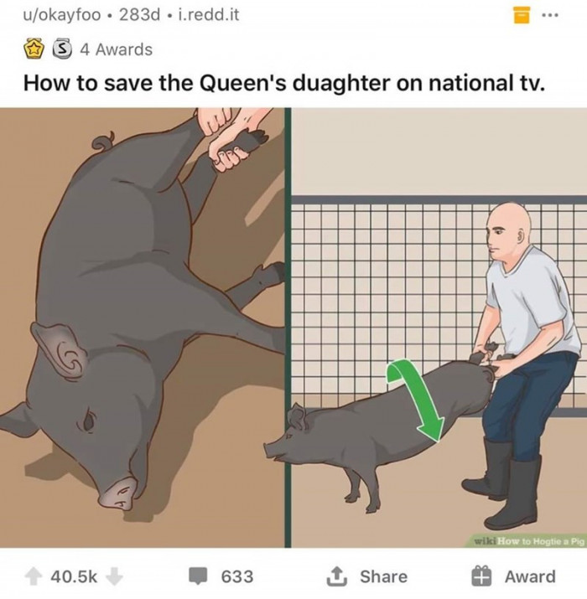
Task: Open the u/okayfoo user profile
Action: coord(61,15)
